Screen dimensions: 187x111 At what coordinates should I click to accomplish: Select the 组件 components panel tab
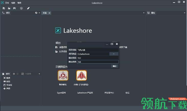[x=6, y=74]
